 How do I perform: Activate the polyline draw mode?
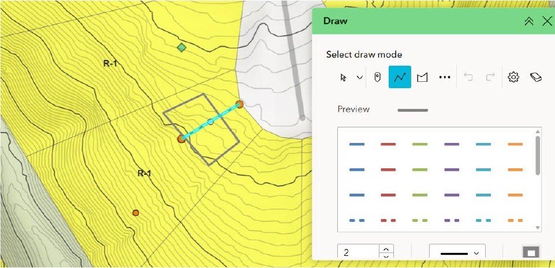[400, 77]
